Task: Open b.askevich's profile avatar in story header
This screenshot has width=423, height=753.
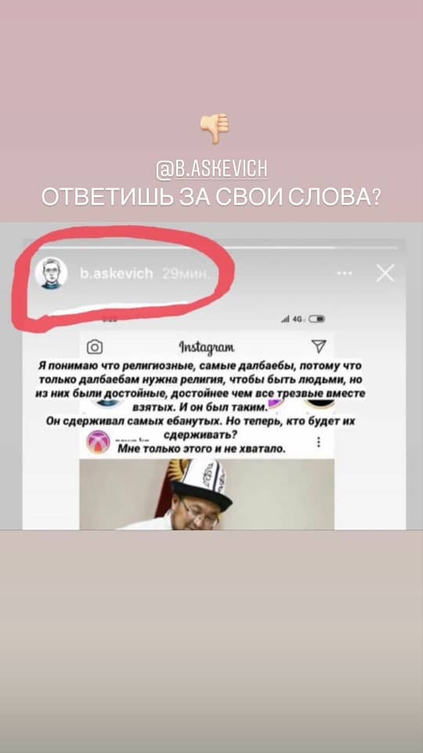Action: tap(51, 274)
